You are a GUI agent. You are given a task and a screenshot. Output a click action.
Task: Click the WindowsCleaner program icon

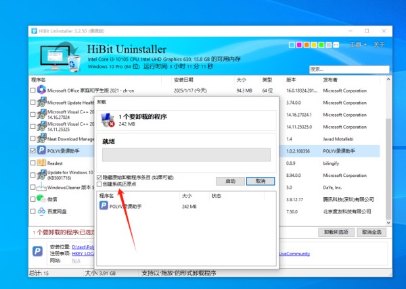tap(41, 186)
